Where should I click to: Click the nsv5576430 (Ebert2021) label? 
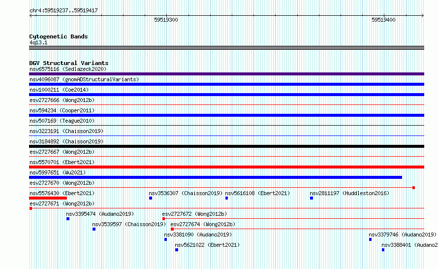click(x=62, y=193)
